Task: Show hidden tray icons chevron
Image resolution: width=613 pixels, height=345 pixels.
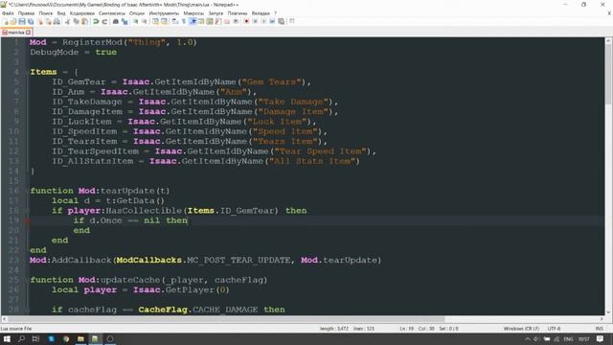Action: 528,338
